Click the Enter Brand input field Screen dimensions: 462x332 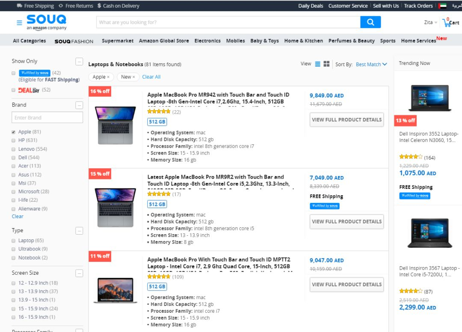[x=47, y=118]
